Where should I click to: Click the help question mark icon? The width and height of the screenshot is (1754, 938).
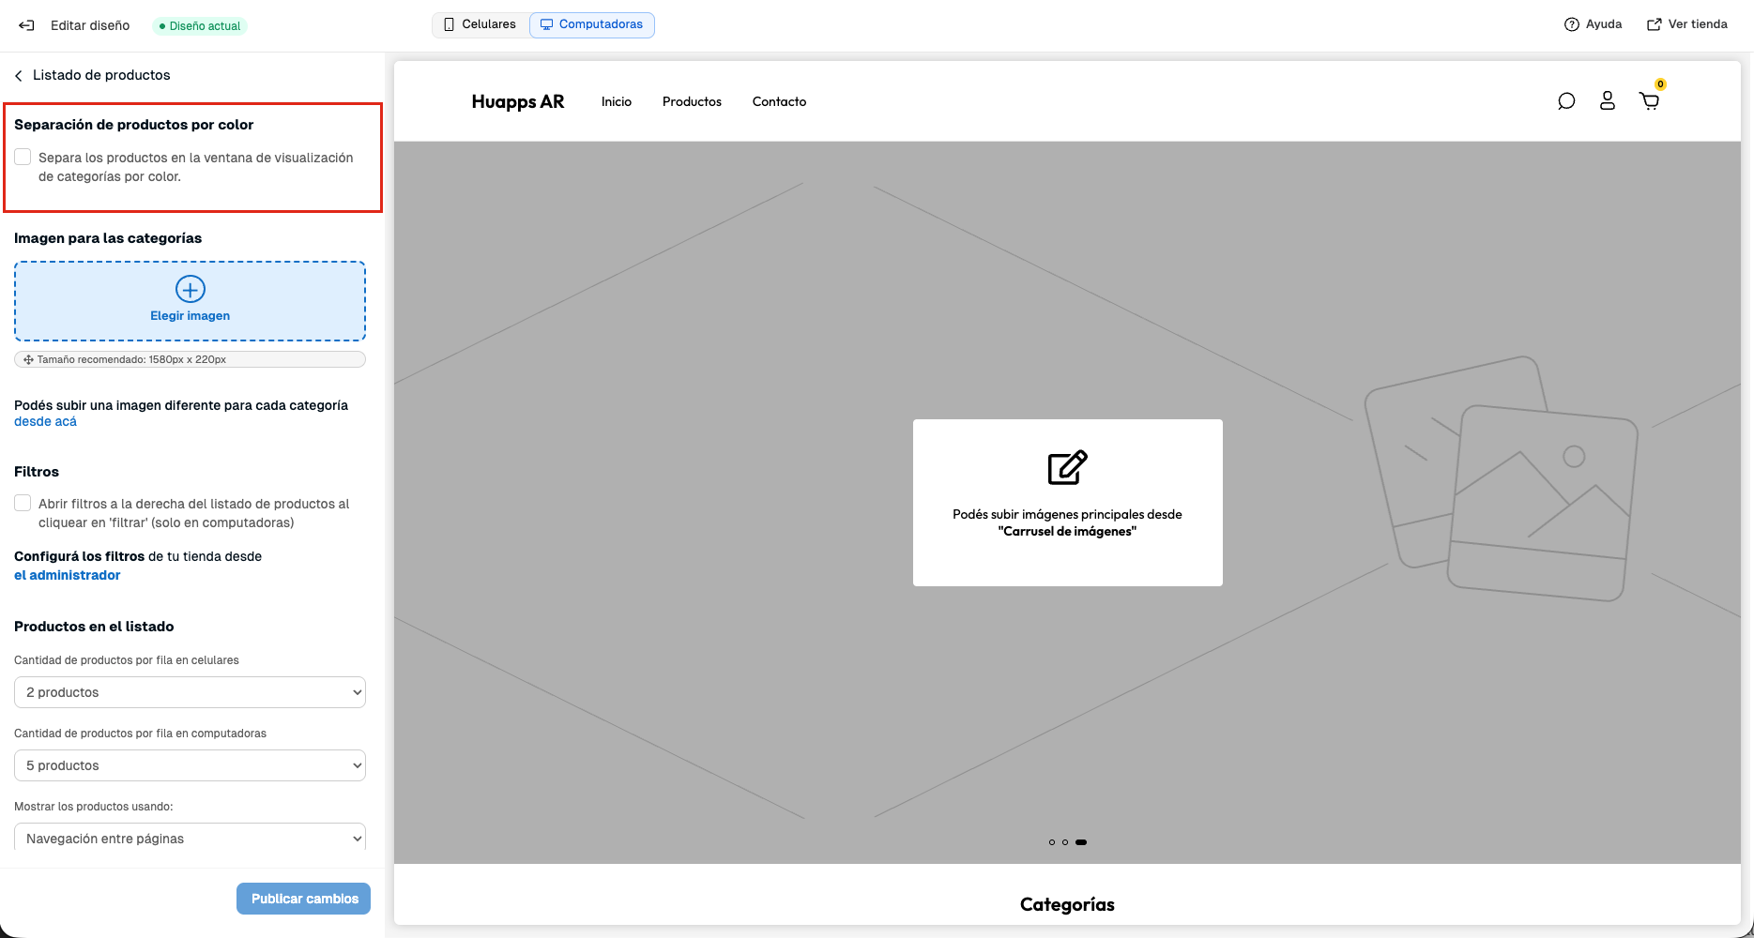[1572, 24]
